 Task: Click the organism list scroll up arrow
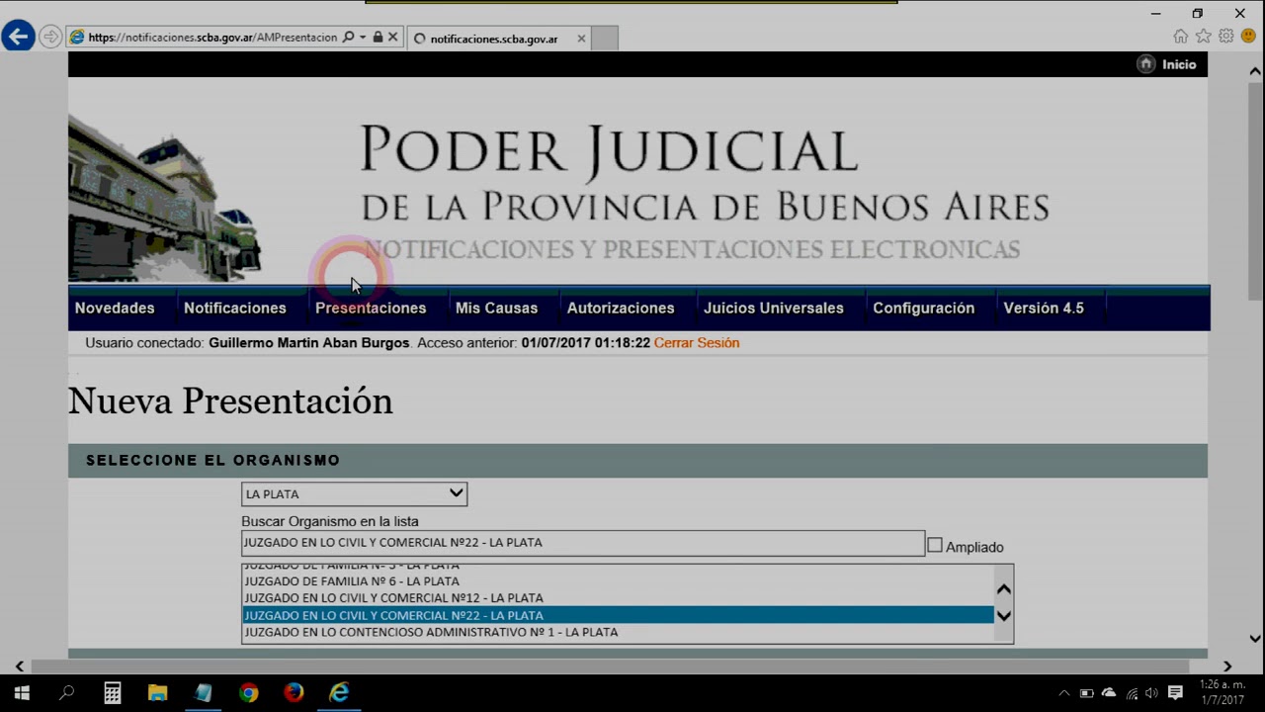[x=1003, y=589]
